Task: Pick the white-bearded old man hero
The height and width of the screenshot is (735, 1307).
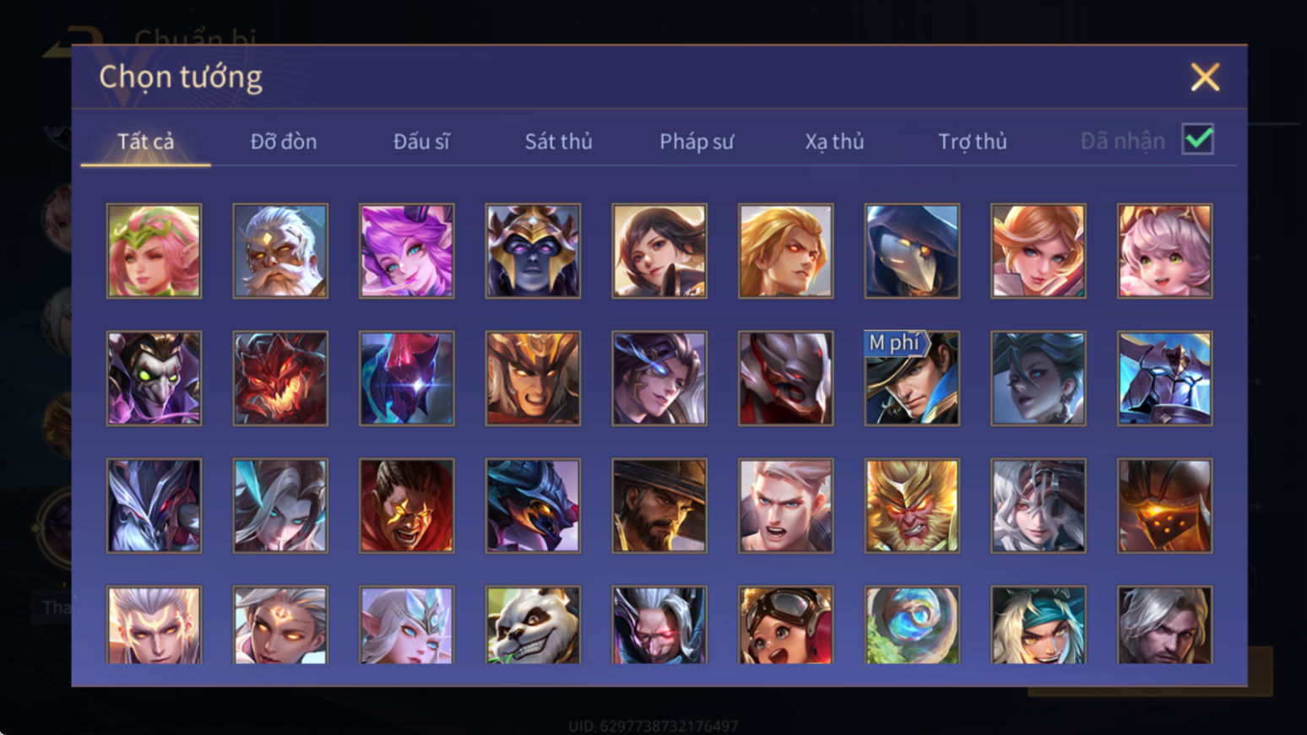Action: [280, 251]
